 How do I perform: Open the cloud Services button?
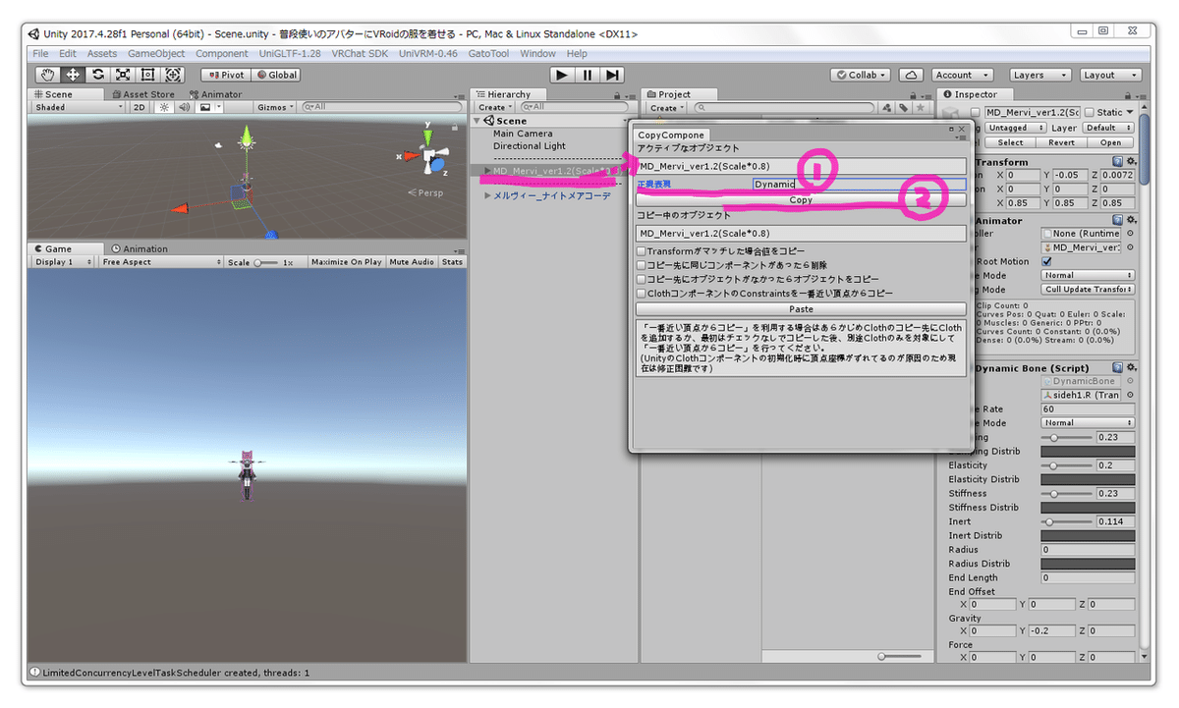(912, 75)
